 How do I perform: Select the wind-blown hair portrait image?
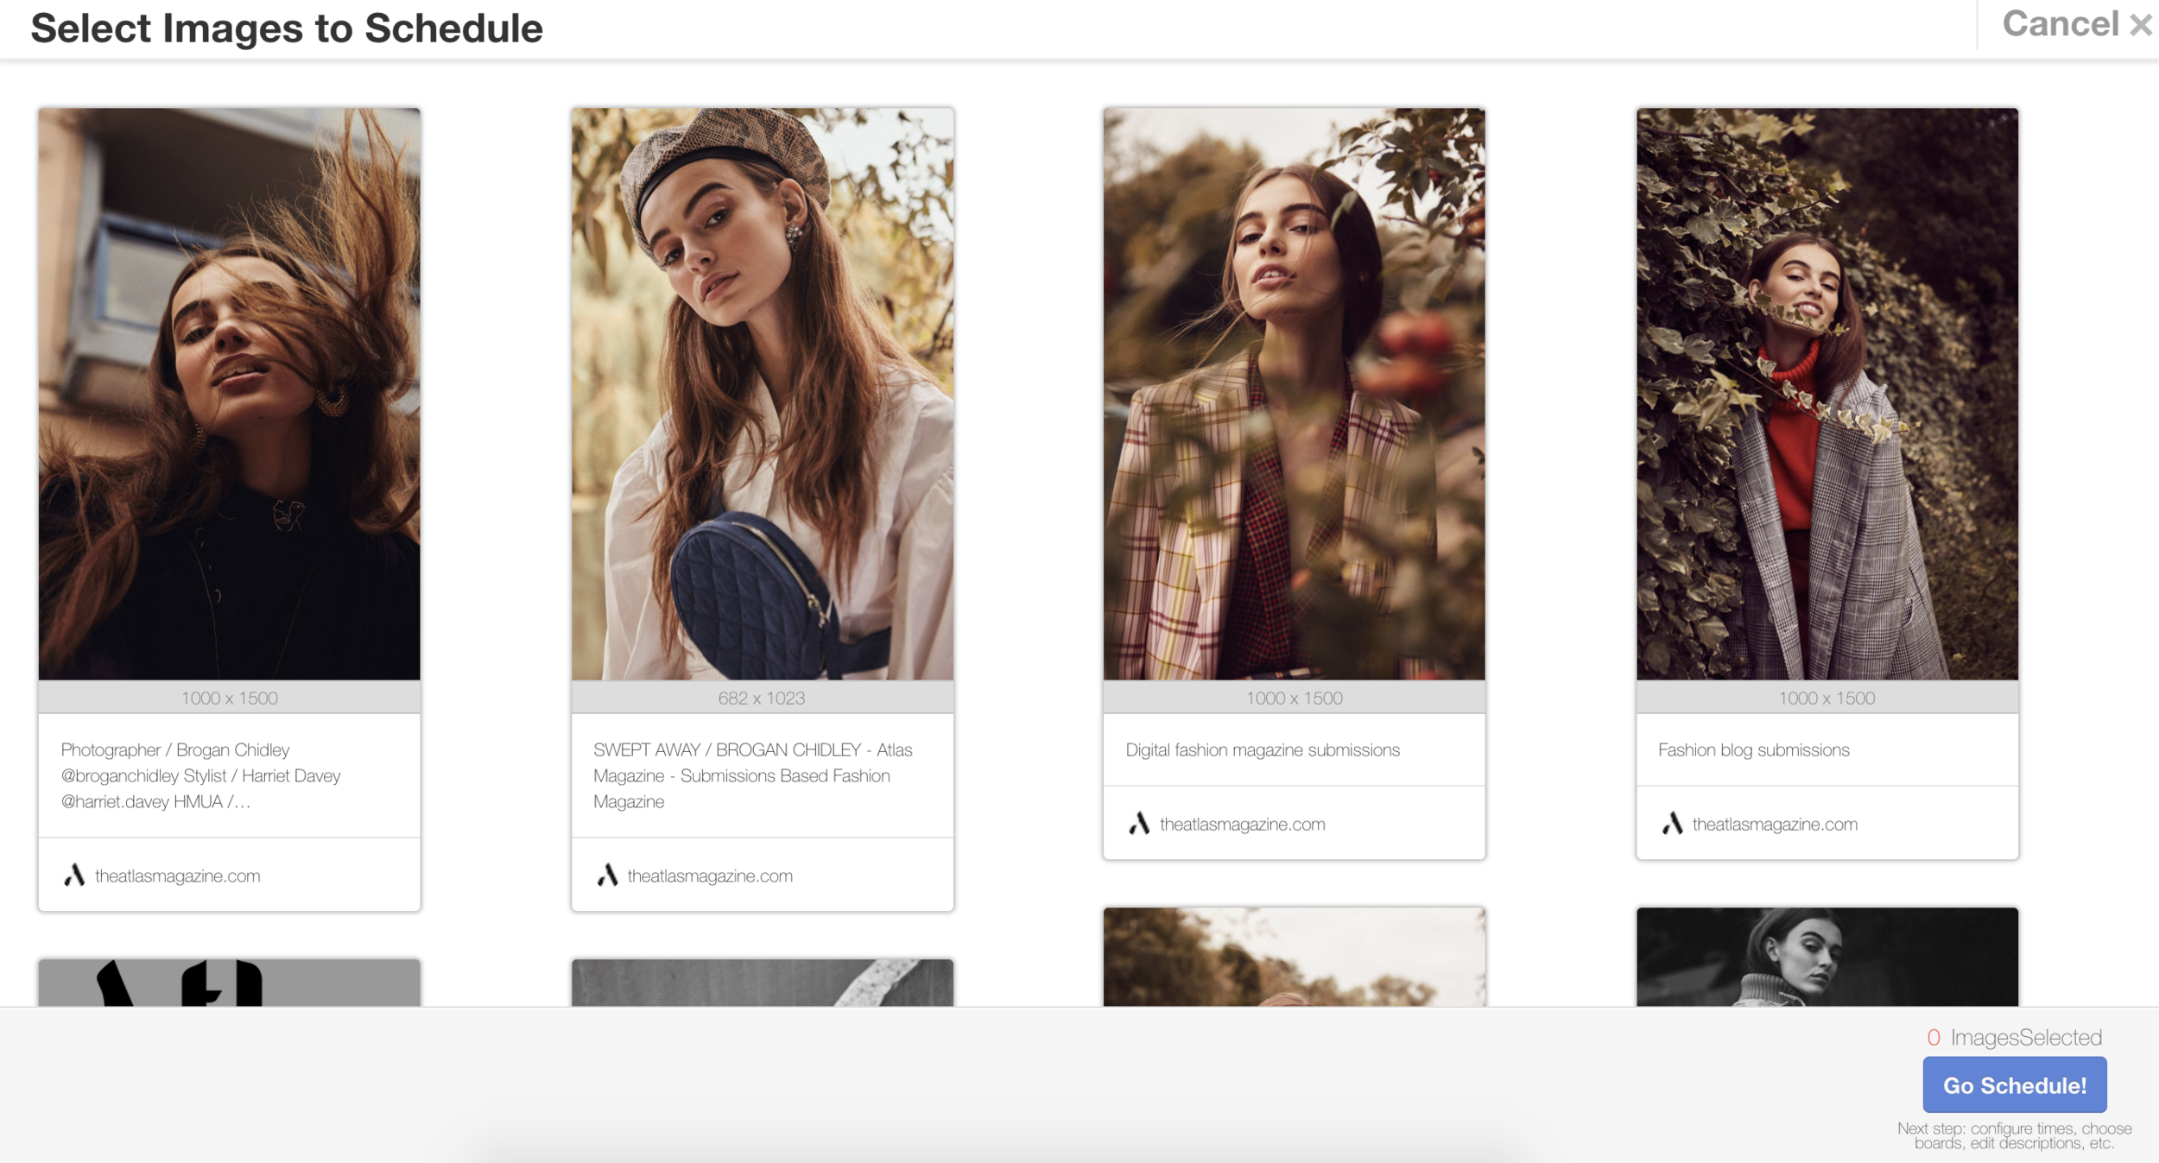coord(229,394)
